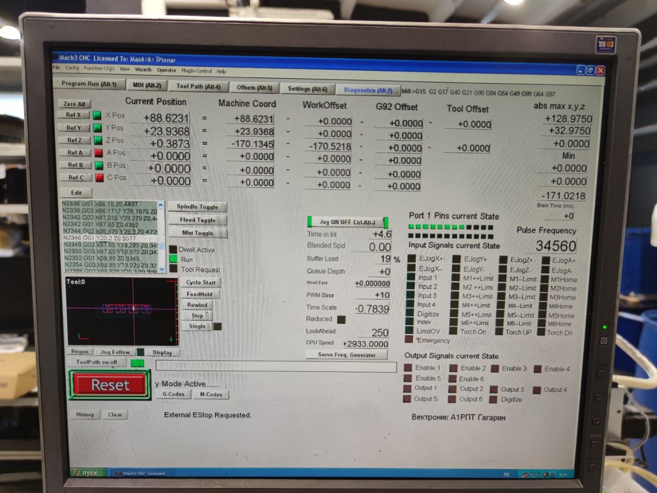Open the G-Codes reference list
Viewport: 657px width, 493px height.
click(173, 394)
